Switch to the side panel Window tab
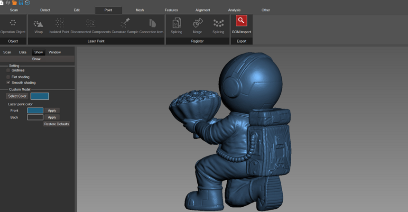The image size is (408, 212). click(55, 52)
